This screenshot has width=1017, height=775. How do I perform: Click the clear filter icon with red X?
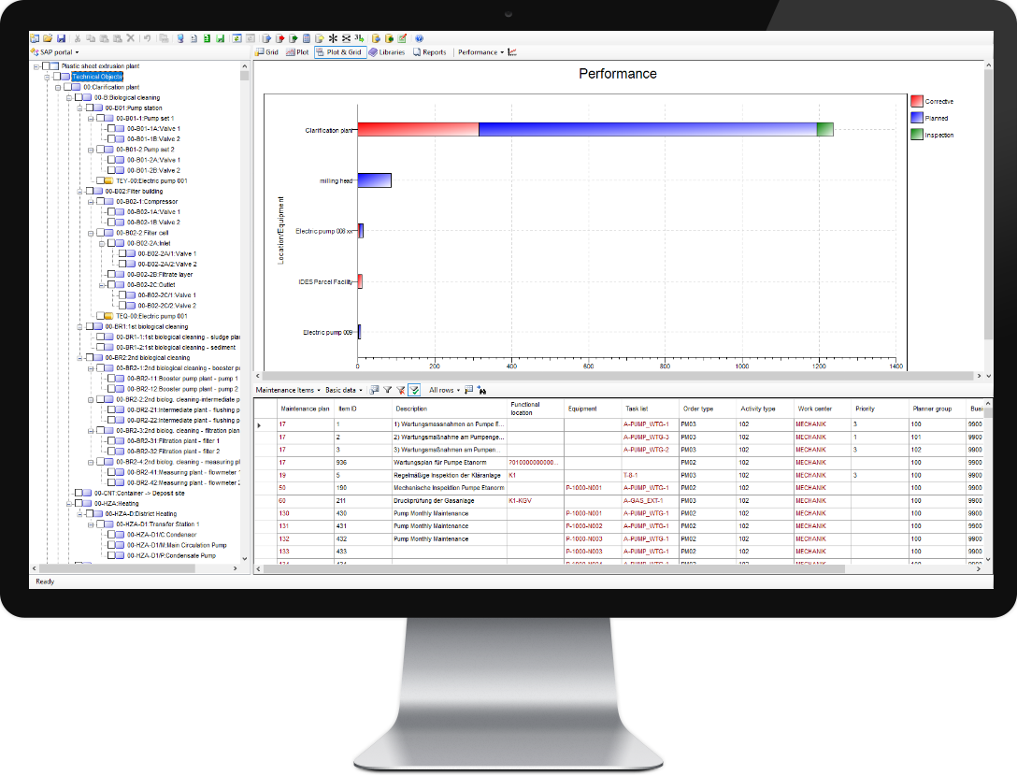pyautogui.click(x=400, y=390)
